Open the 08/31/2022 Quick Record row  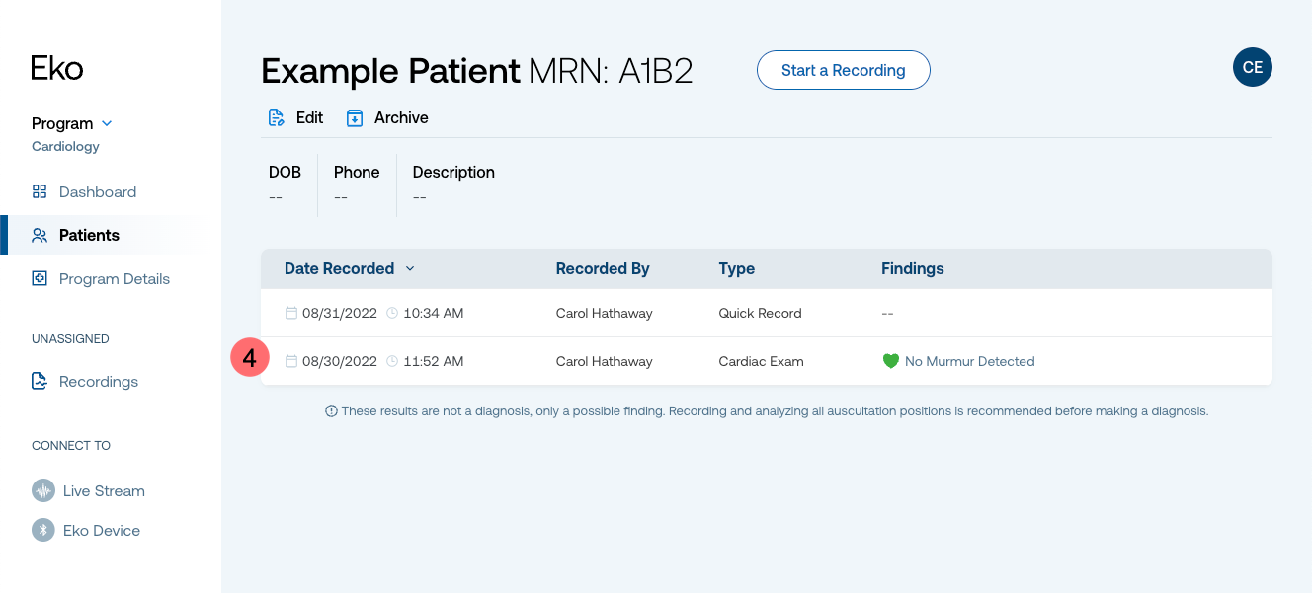tap(767, 313)
